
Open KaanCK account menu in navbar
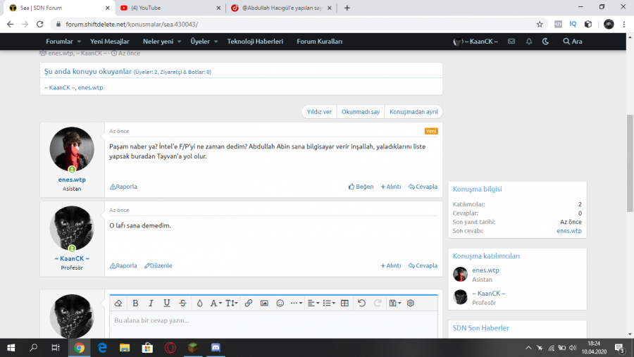(475, 42)
